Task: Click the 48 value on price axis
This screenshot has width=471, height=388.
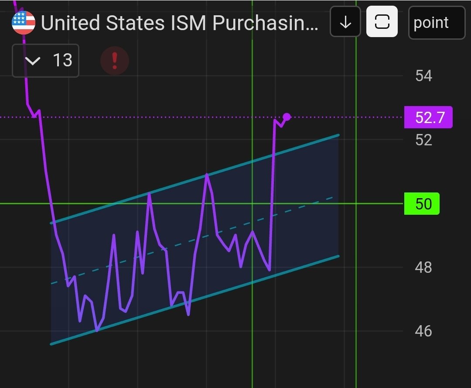Action: pos(423,268)
